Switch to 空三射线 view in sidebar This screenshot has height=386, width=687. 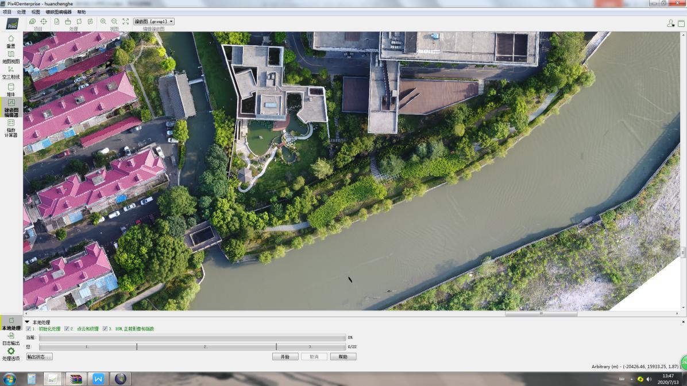coord(11,73)
